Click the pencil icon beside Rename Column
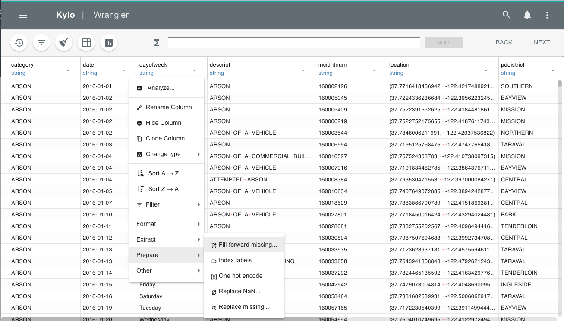This screenshot has width=564, height=321. click(x=139, y=108)
